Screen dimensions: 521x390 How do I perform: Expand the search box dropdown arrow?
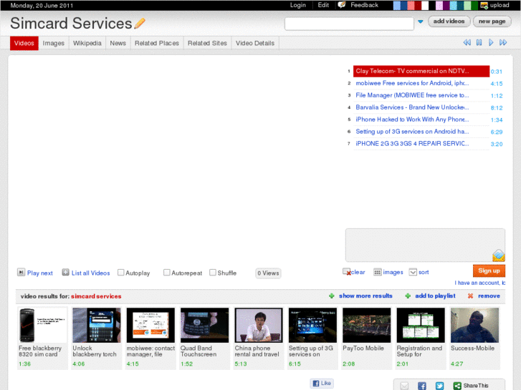coord(420,22)
